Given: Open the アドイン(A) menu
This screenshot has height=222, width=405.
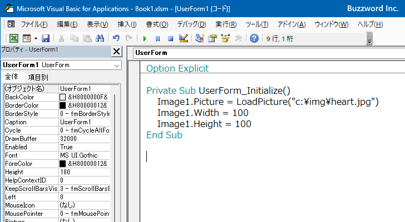Looking at the screenshot, I should coord(292,24).
